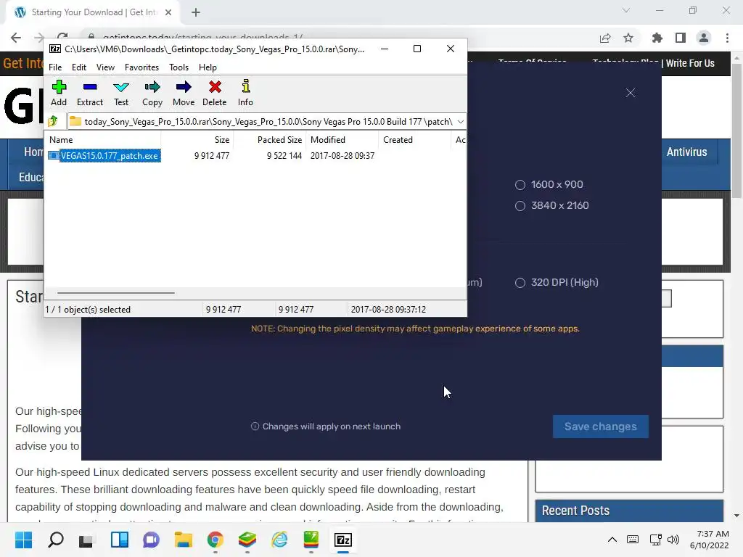Open the Help menu in 7-Zip
Screen dimensions: 743x557
(x=208, y=67)
